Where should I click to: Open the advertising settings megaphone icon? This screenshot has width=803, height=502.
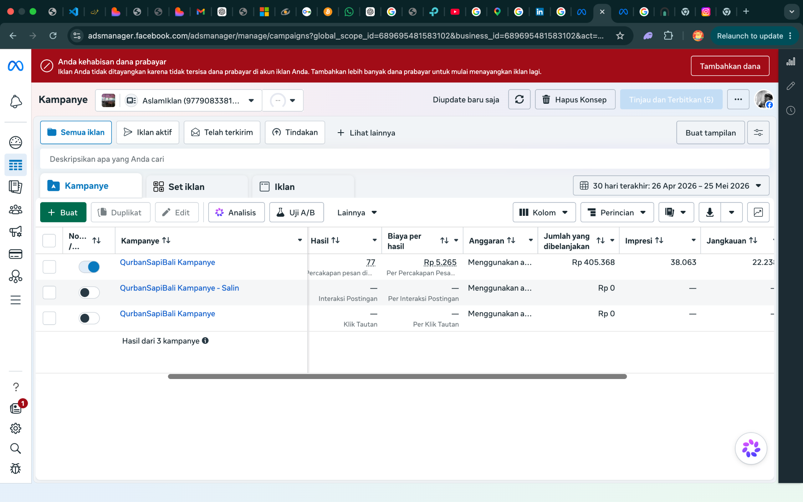point(15,231)
